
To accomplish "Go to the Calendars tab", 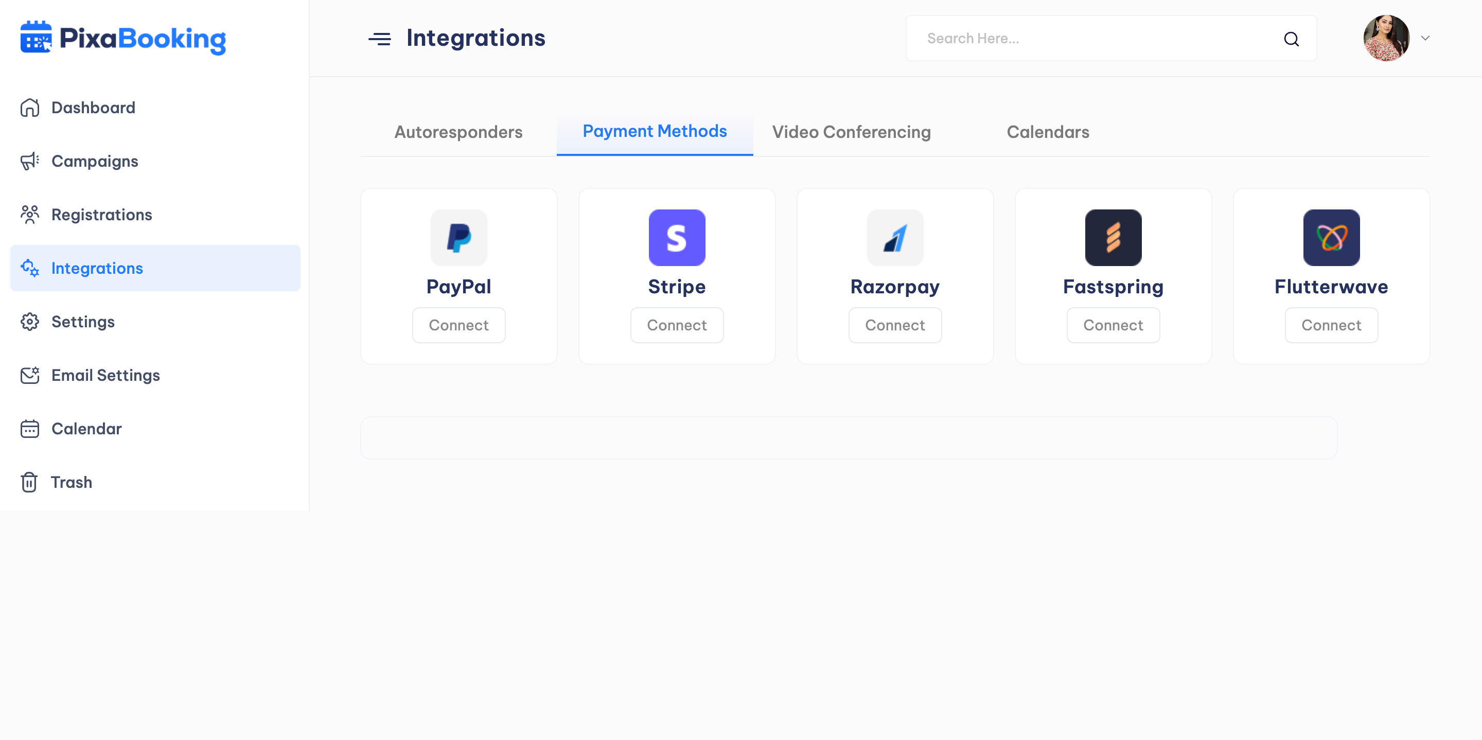I will click(1048, 132).
